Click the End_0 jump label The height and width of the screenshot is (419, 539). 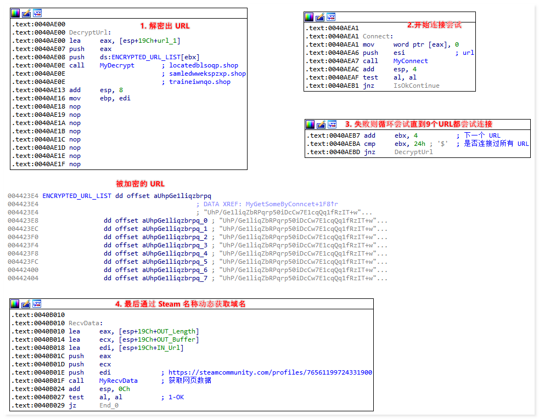pos(109,405)
